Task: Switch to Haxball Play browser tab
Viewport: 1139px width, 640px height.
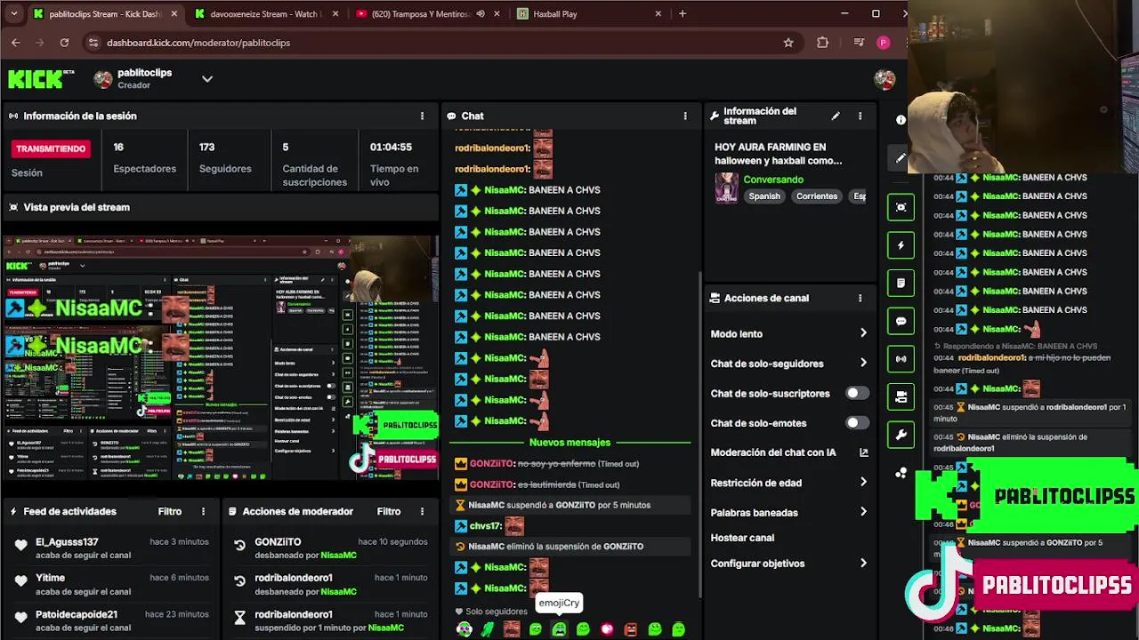Action: point(587,14)
